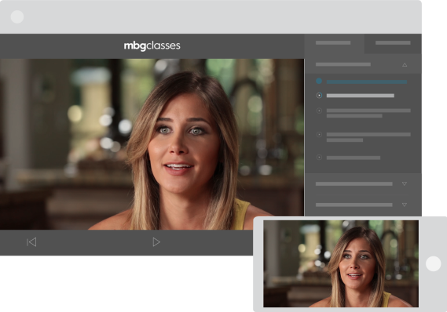The width and height of the screenshot is (447, 312).
Task: Tap the video on the phone screen
Action: pos(341,263)
